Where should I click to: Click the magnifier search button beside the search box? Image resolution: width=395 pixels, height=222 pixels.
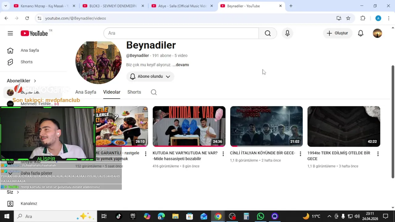[x=268, y=33]
